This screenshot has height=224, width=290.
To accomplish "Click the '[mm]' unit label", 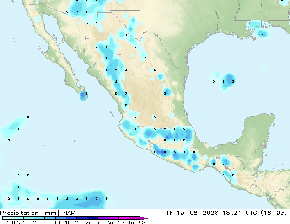I will pyautogui.click(x=50, y=213).
